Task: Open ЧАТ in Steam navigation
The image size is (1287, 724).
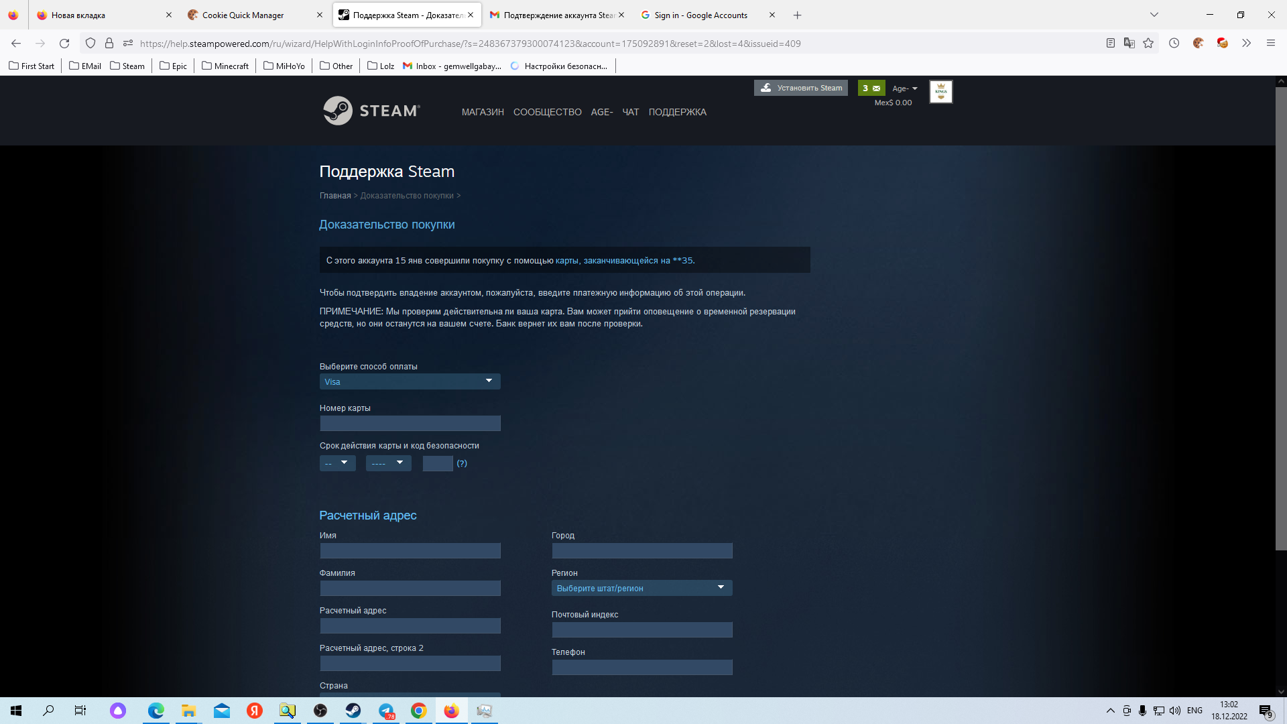Action: tap(630, 112)
